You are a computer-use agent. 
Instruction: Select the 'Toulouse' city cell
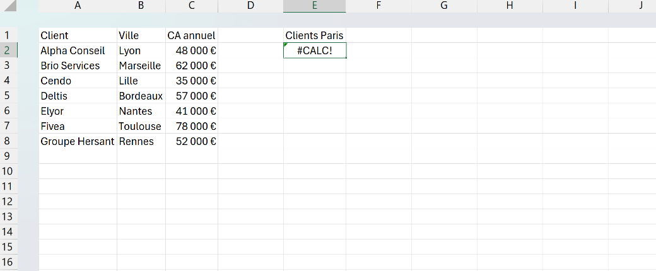point(141,126)
